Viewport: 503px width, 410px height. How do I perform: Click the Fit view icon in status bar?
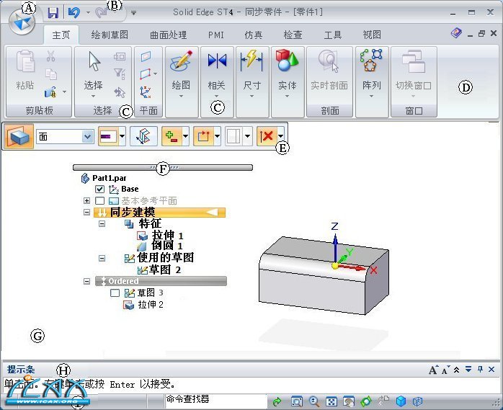point(332,401)
